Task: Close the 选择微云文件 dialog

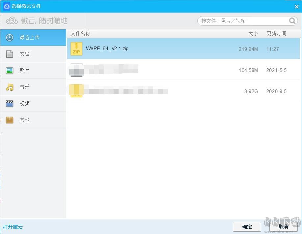Action: pyautogui.click(x=297, y=7)
